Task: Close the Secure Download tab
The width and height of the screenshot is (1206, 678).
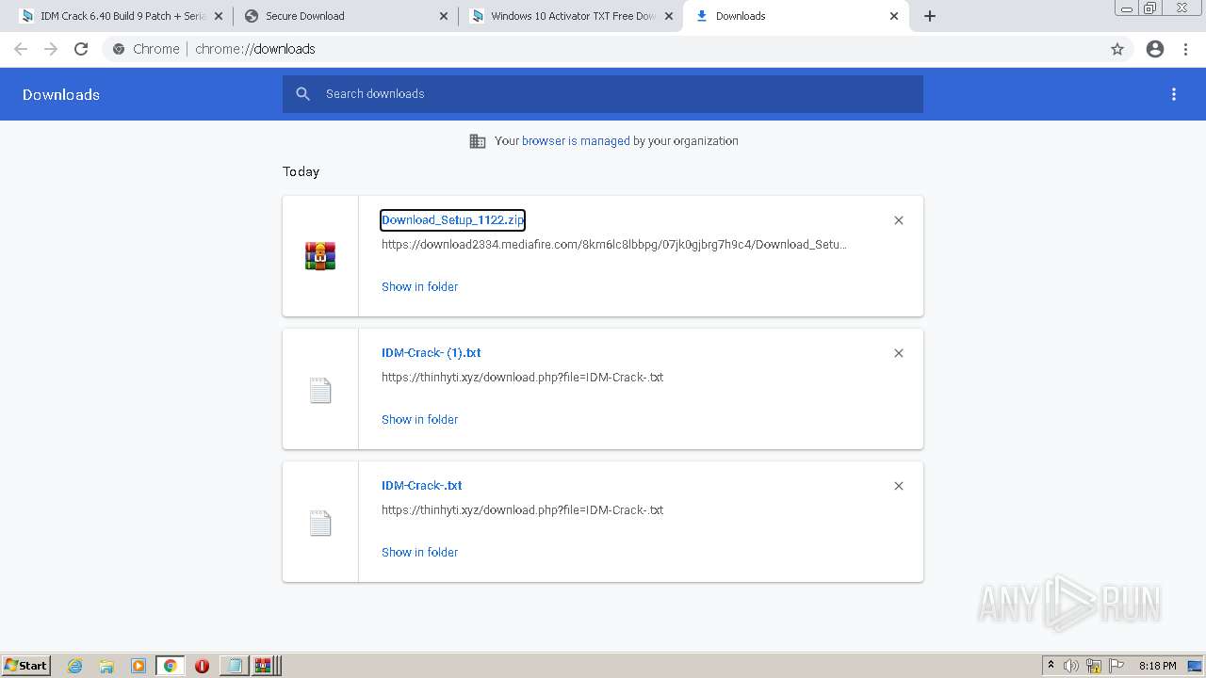Action: coord(444,16)
